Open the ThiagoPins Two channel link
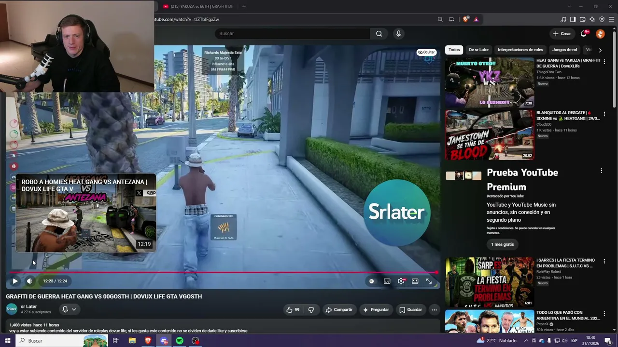Image resolution: width=618 pixels, height=347 pixels. 550,72
